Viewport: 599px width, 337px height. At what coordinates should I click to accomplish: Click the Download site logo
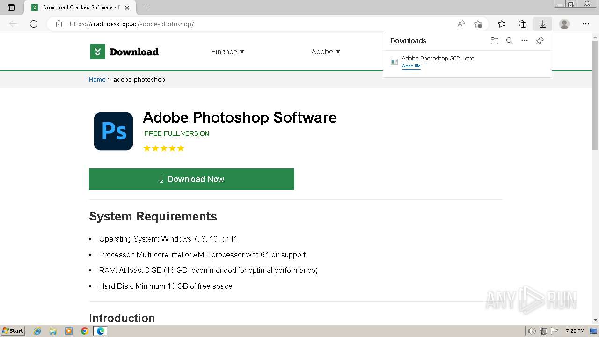[124, 51]
